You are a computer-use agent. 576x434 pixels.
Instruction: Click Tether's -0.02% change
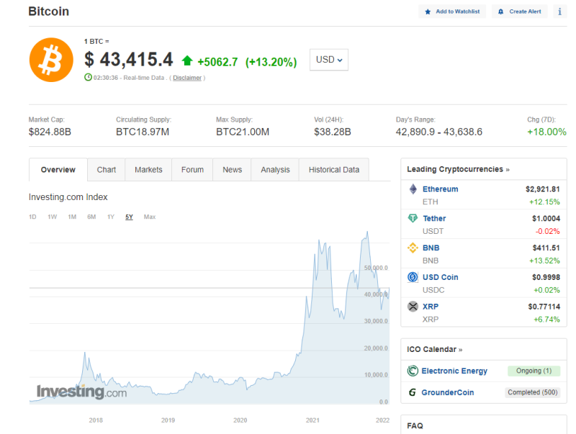[x=547, y=231]
